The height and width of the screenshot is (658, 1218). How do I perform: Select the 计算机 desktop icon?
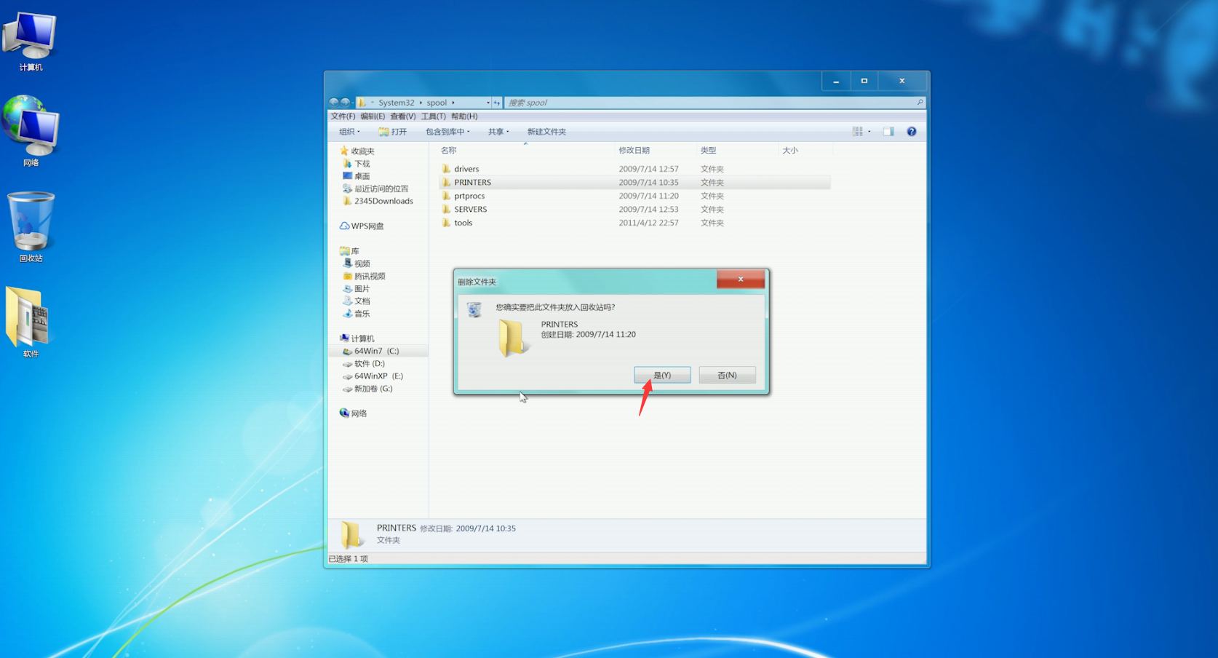click(31, 41)
